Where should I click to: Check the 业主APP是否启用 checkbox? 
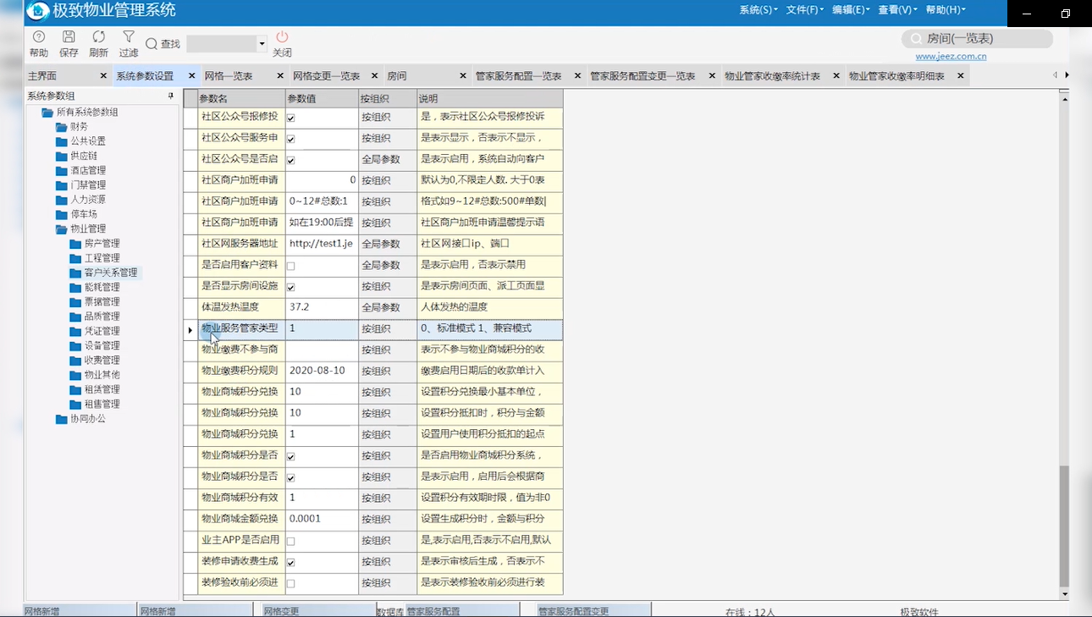(x=290, y=541)
